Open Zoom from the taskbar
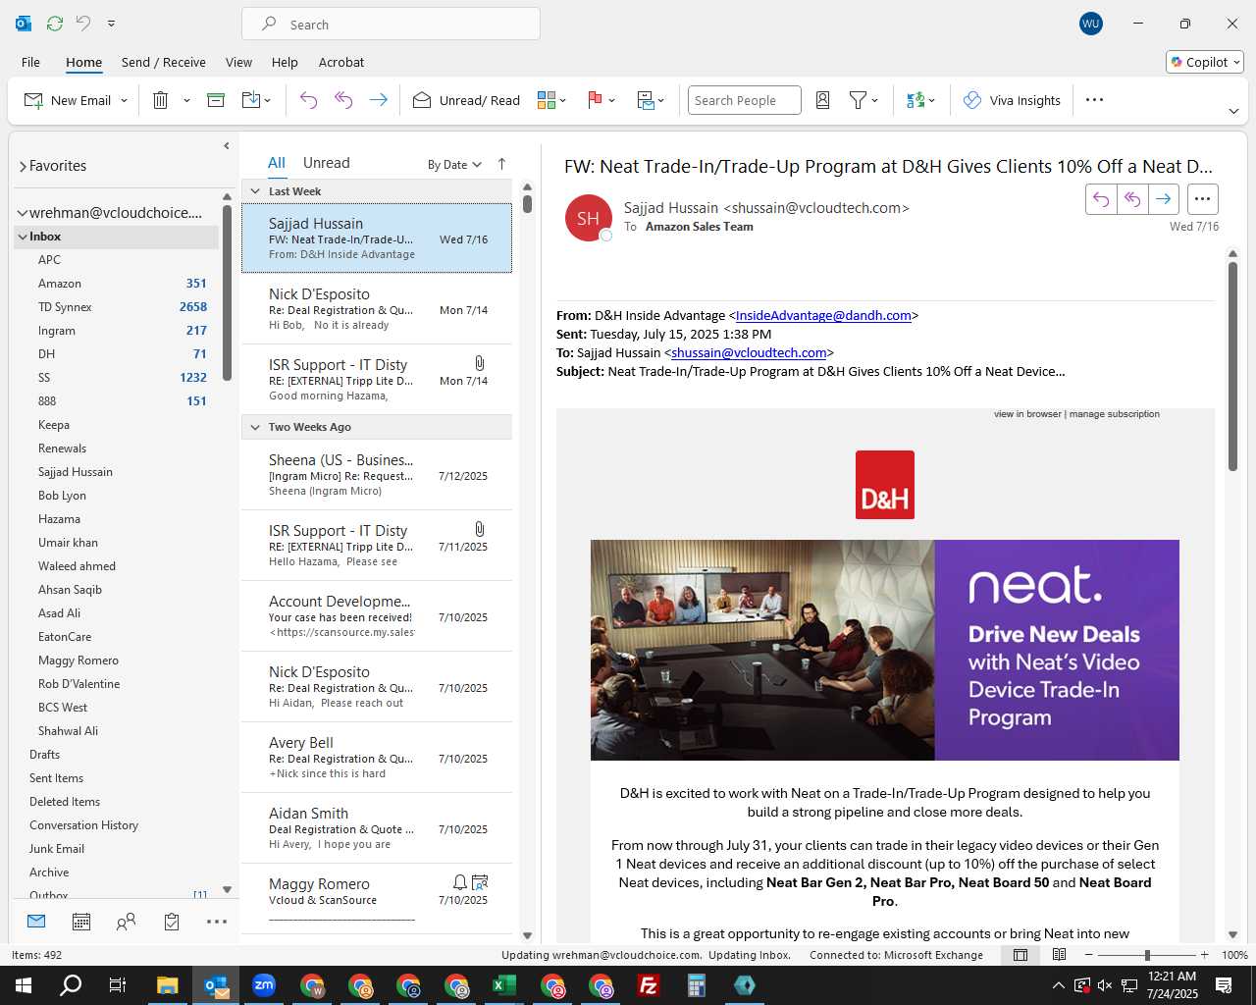The height and width of the screenshot is (1005, 1256). (x=264, y=985)
